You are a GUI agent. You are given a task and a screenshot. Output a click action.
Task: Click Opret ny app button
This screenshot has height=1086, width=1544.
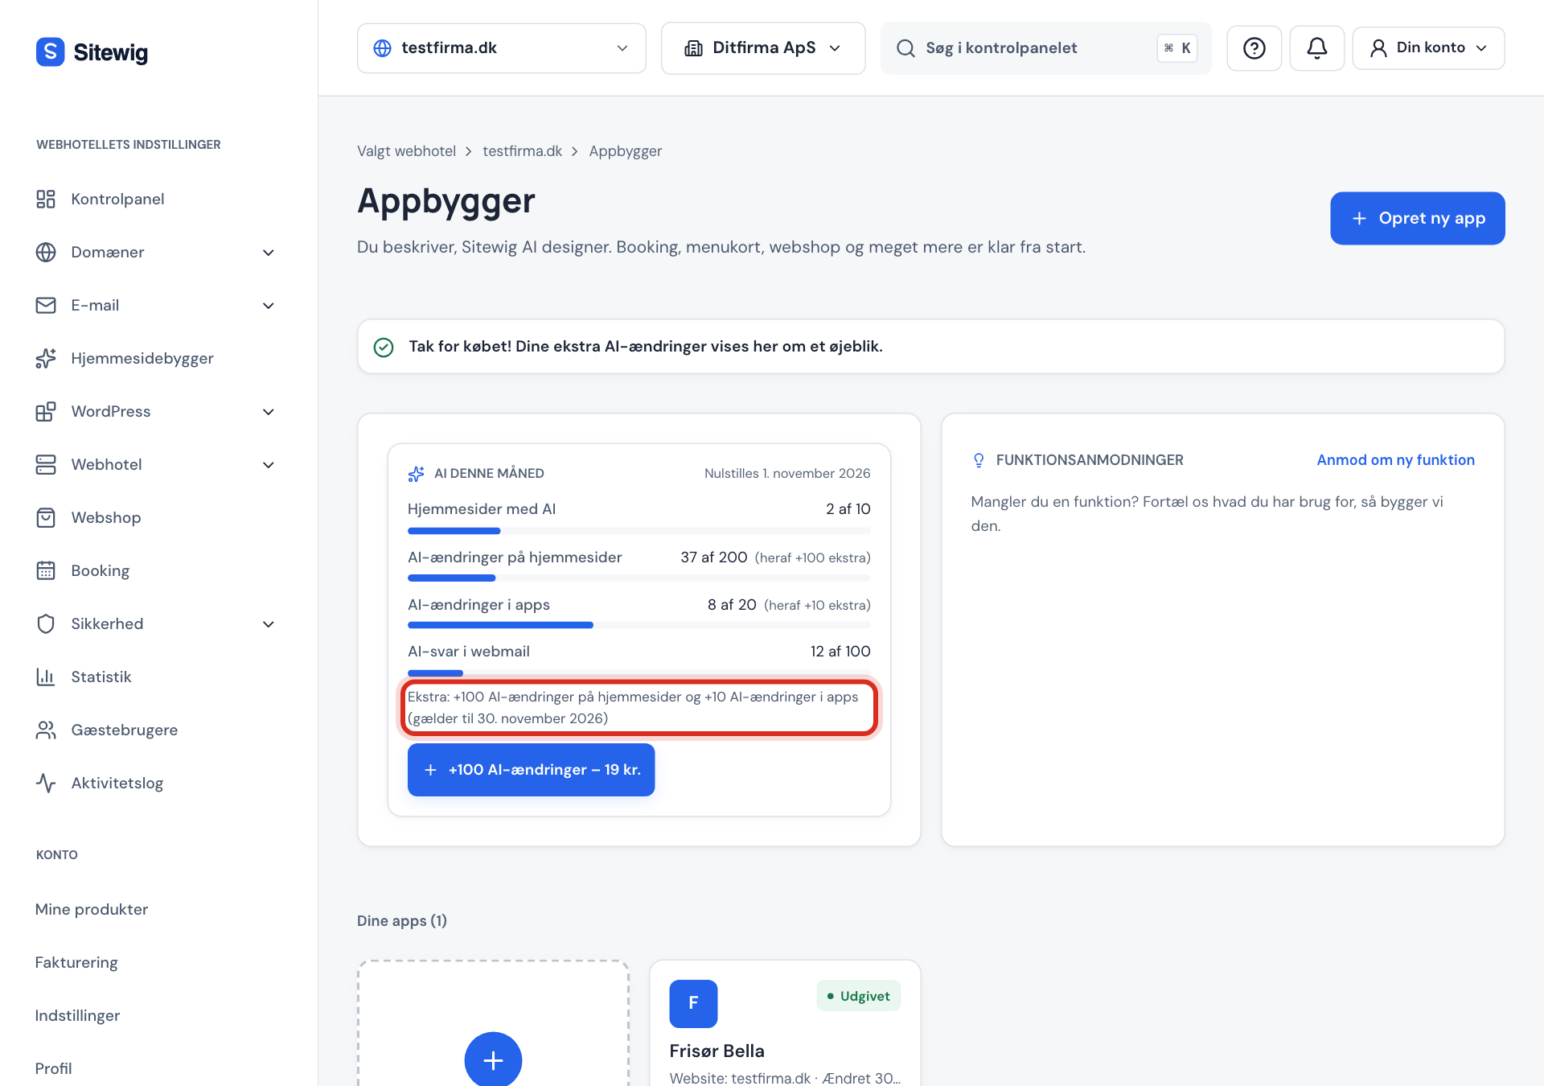click(x=1417, y=218)
